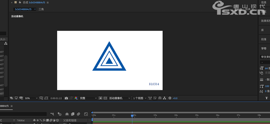
Task: Click the 03s mark on the timeline ruler
Action: tap(155, 115)
